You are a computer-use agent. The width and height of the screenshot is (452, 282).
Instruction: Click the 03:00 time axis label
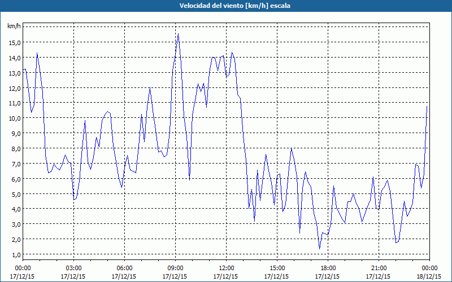pos(73,268)
